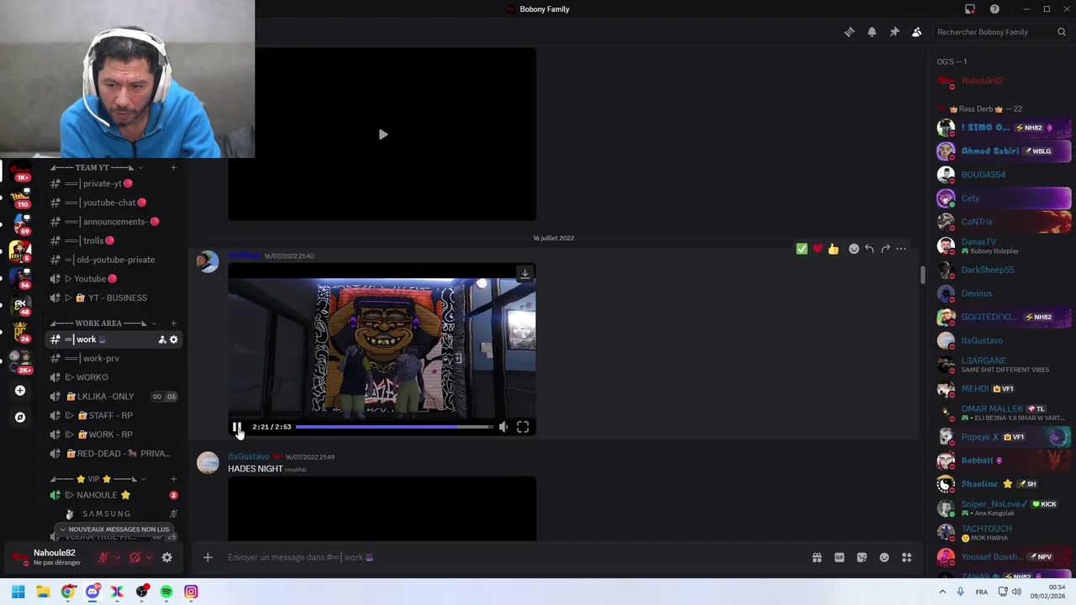Create channel in TEAM YT category
Viewport: 1076px width, 605px height.
[173, 167]
